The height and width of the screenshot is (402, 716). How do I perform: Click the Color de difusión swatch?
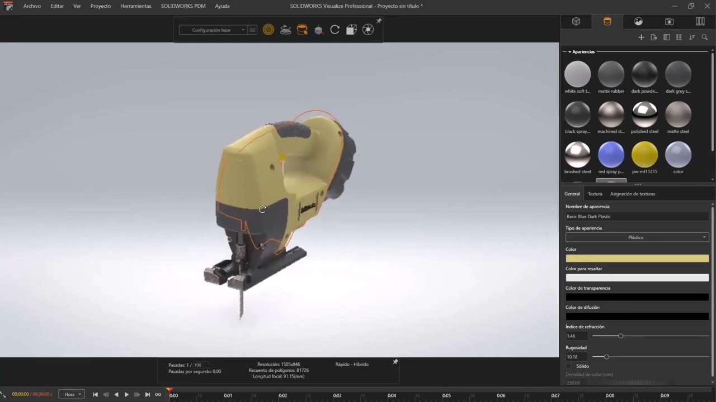click(637, 317)
